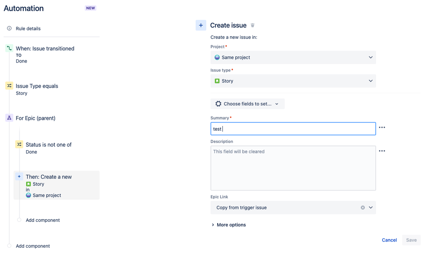Image resolution: width=430 pixels, height=258 pixels.
Task: Open the Project Same project dropdown
Action: (293, 57)
